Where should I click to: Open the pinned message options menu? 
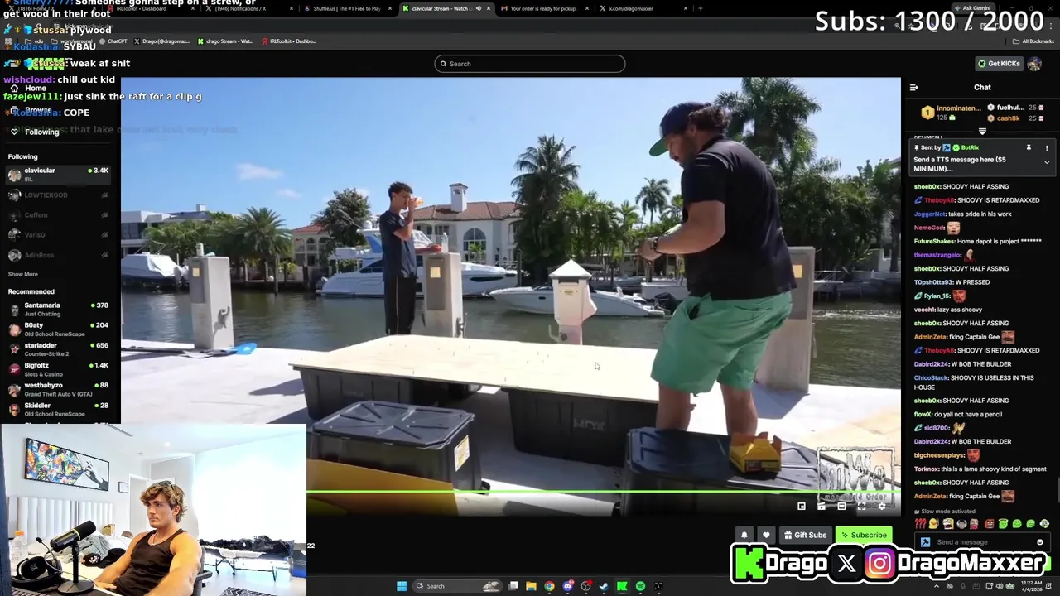1047,148
